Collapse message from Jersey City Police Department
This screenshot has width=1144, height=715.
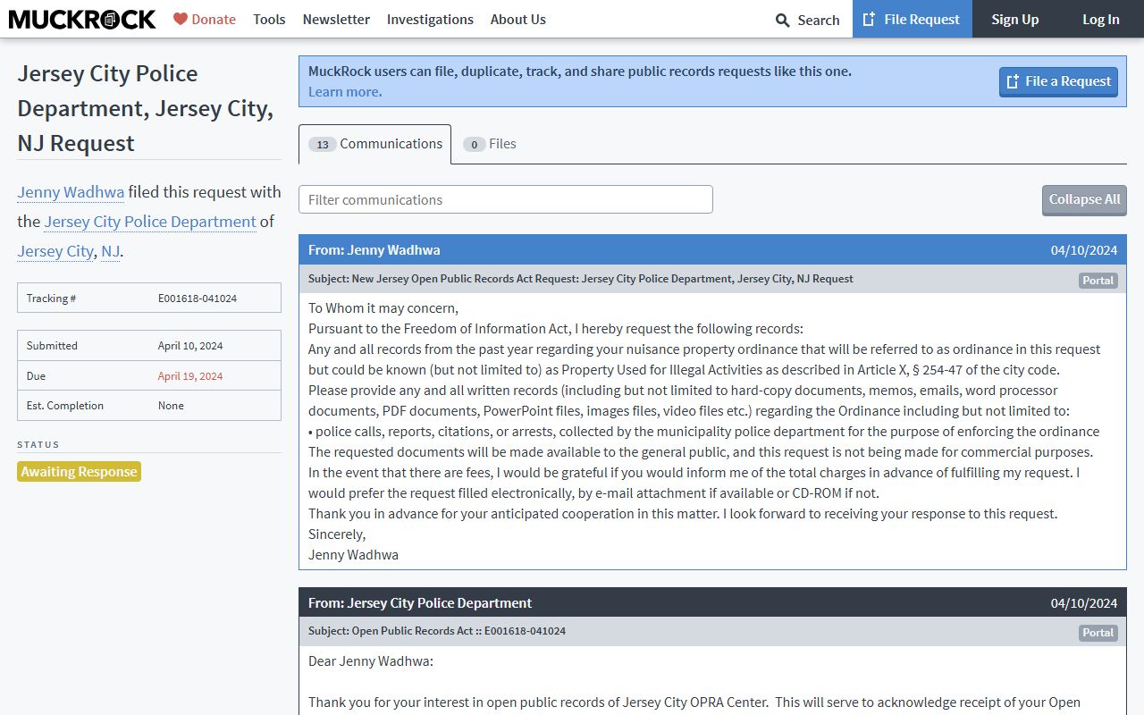(712, 602)
